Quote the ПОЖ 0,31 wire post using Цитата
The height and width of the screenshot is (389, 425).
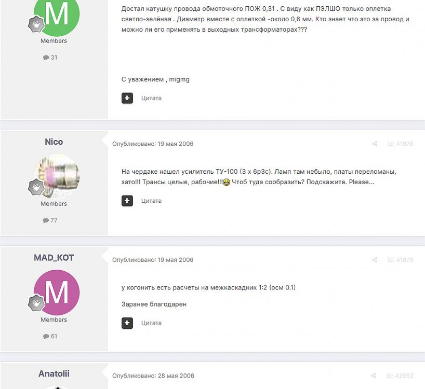pyautogui.click(x=151, y=98)
